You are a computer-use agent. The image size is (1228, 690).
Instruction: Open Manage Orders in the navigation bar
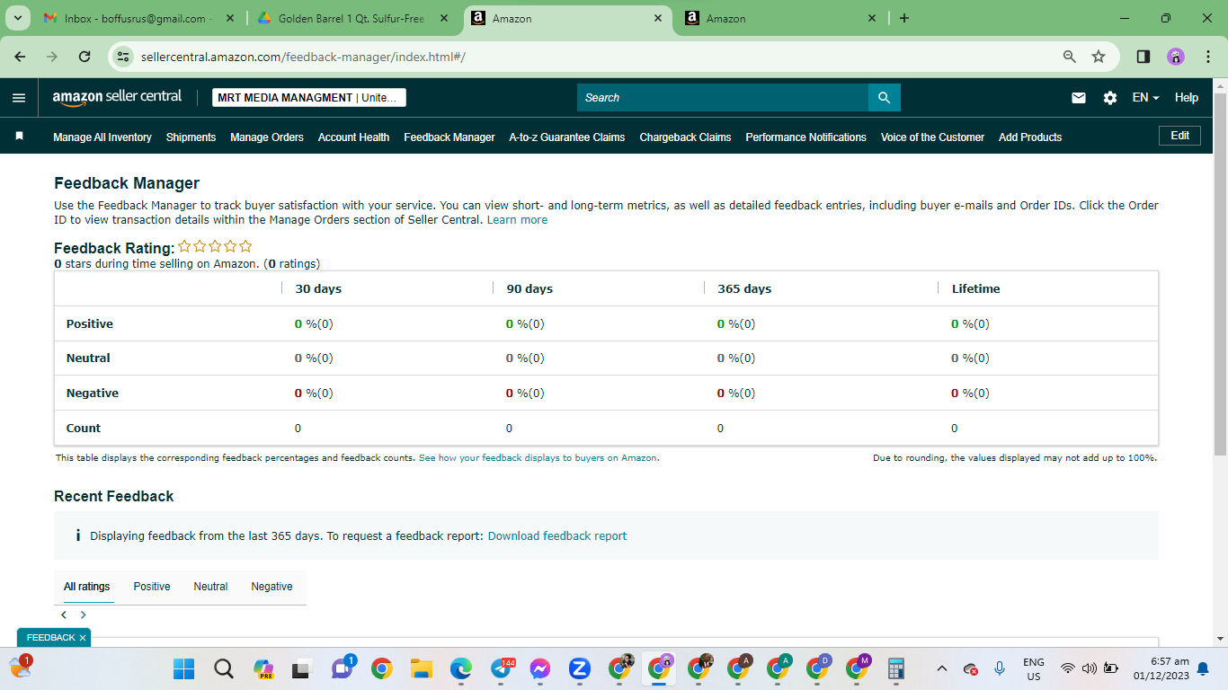(x=267, y=137)
